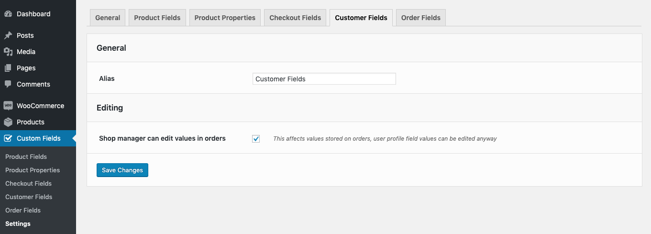Open Product Fields submenu link
The height and width of the screenshot is (234, 651).
[26, 156]
